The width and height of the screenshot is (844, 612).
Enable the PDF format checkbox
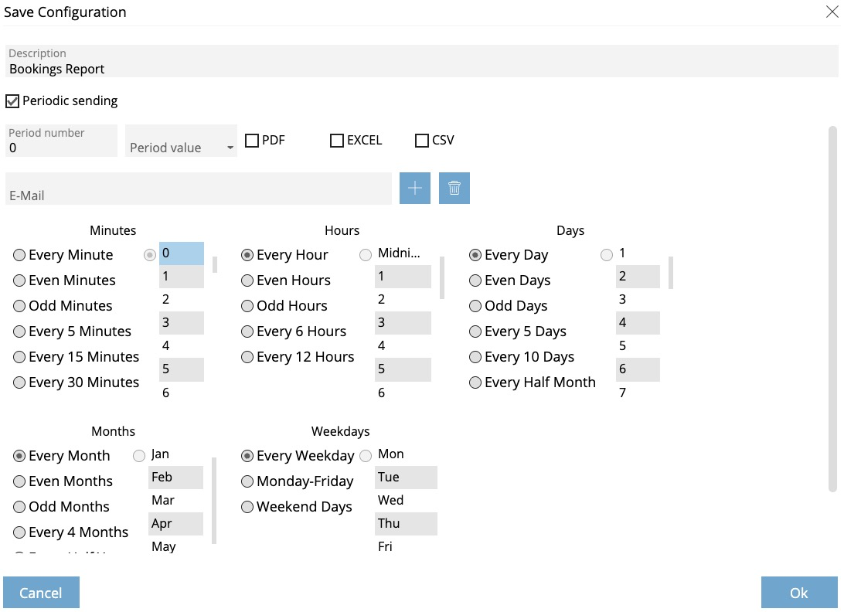(252, 141)
